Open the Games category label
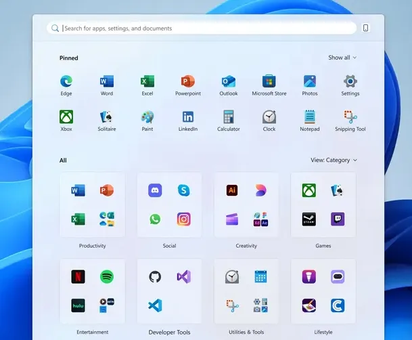Image resolution: width=412 pixels, height=340 pixels. coord(323,246)
